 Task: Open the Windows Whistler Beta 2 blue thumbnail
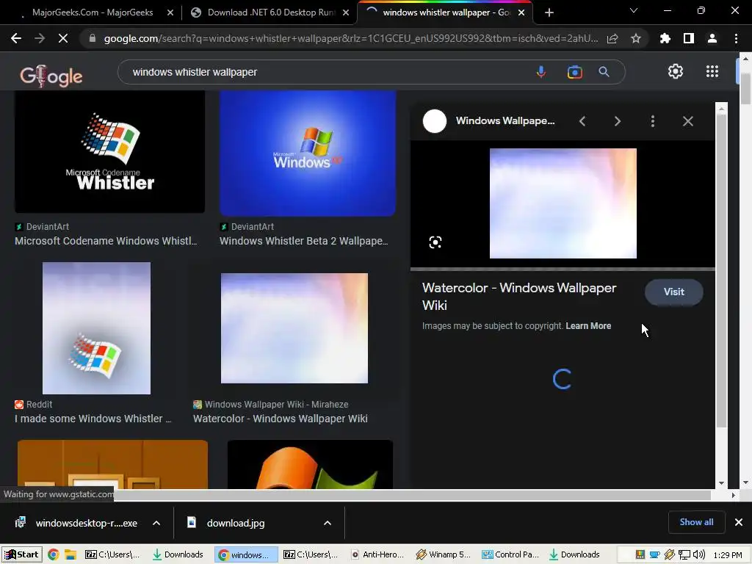pyautogui.click(x=308, y=153)
